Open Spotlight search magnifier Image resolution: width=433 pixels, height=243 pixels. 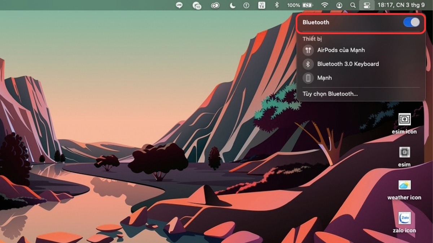(x=353, y=5)
